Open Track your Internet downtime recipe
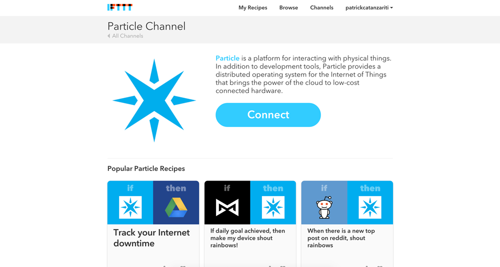 click(151, 238)
